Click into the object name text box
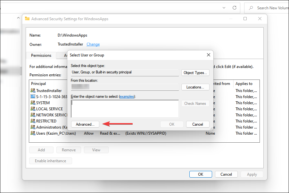Image resolution: width=289 pixels, height=193 pixels. coord(125,109)
